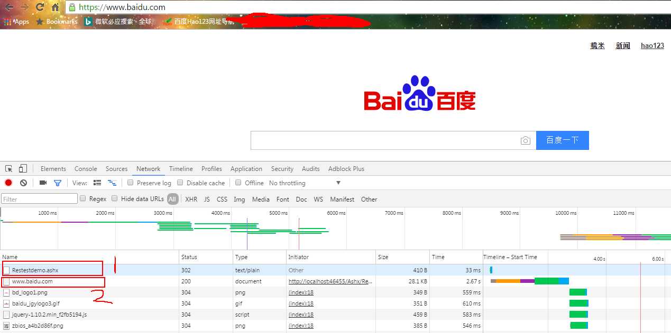671x333 pixels.
Task: Open the Timeline tab
Action: click(181, 169)
